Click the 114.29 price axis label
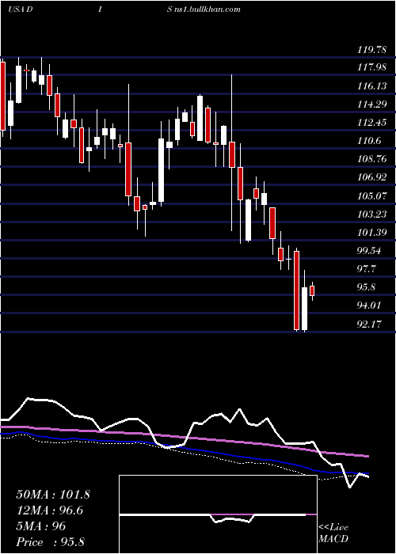Viewport: 396px width, 554px height. pos(371,104)
